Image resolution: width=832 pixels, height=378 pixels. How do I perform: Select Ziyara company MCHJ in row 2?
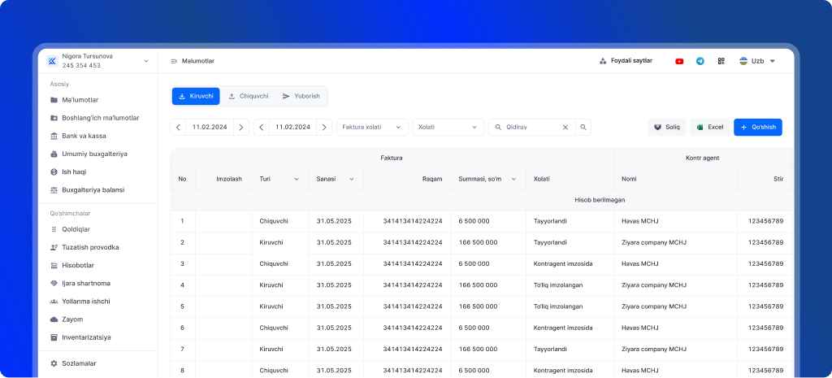[x=654, y=242]
